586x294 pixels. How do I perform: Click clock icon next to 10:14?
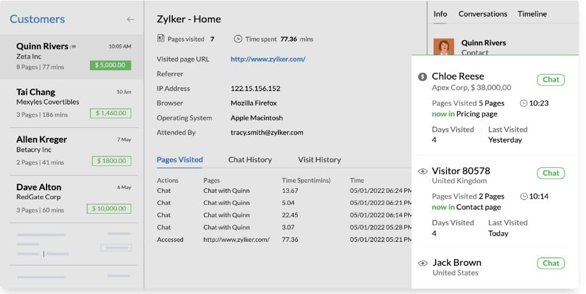click(x=524, y=197)
